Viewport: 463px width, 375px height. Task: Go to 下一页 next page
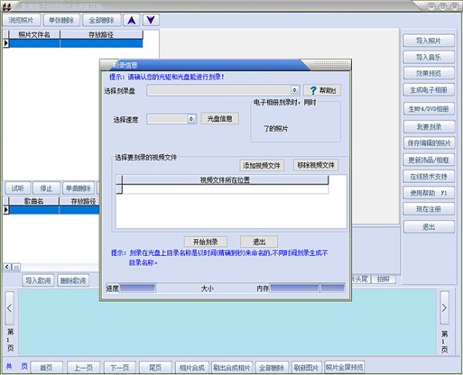point(120,367)
